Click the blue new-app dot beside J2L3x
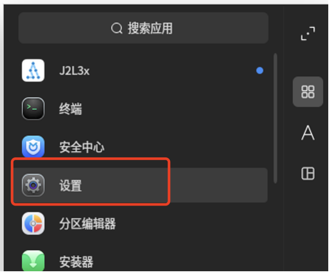The height and width of the screenshot is (273, 330). tap(260, 70)
